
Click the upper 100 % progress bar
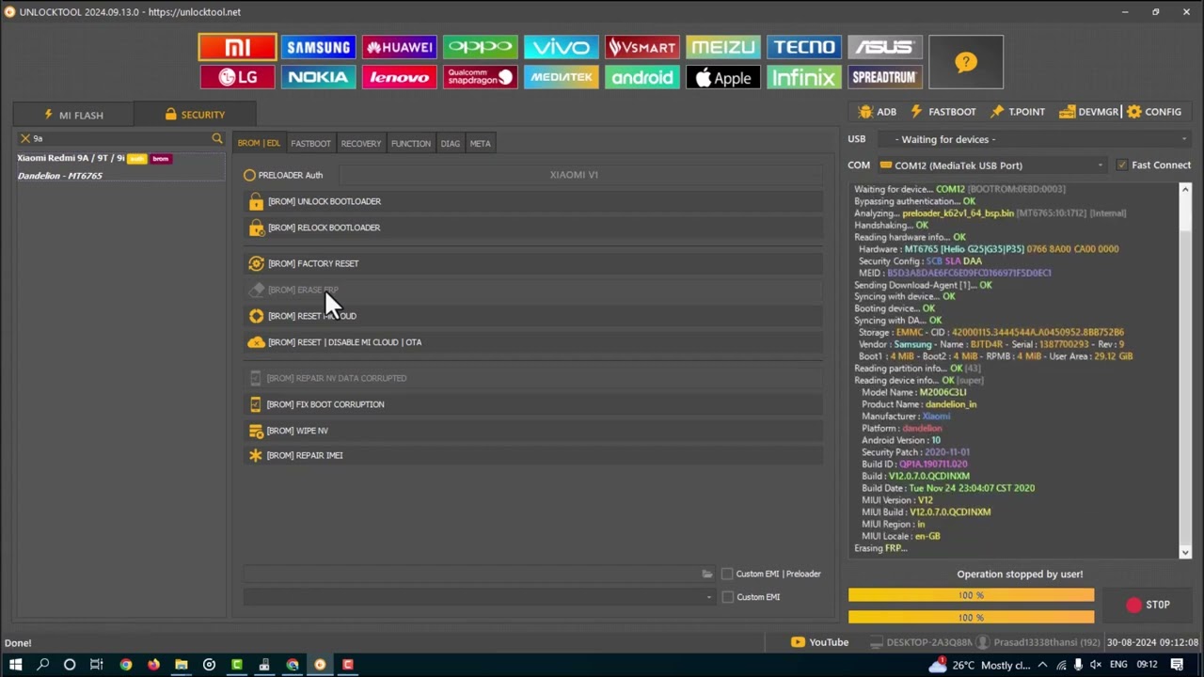(971, 595)
